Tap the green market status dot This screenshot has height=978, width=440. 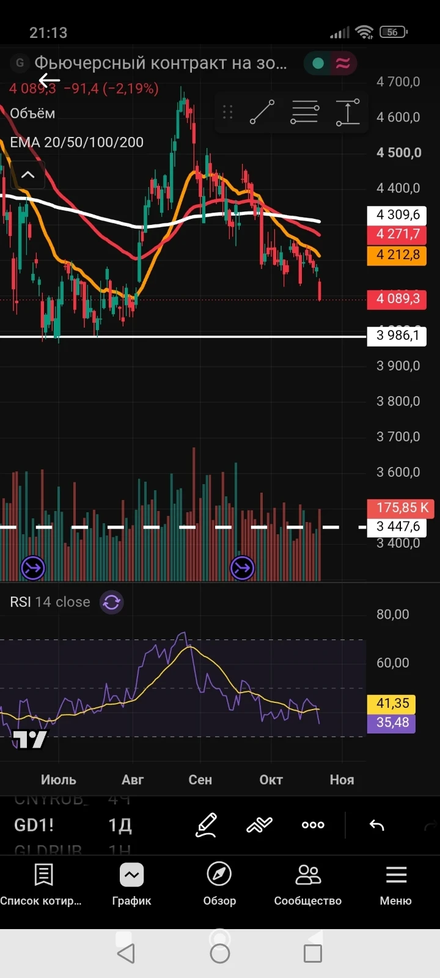[318, 63]
